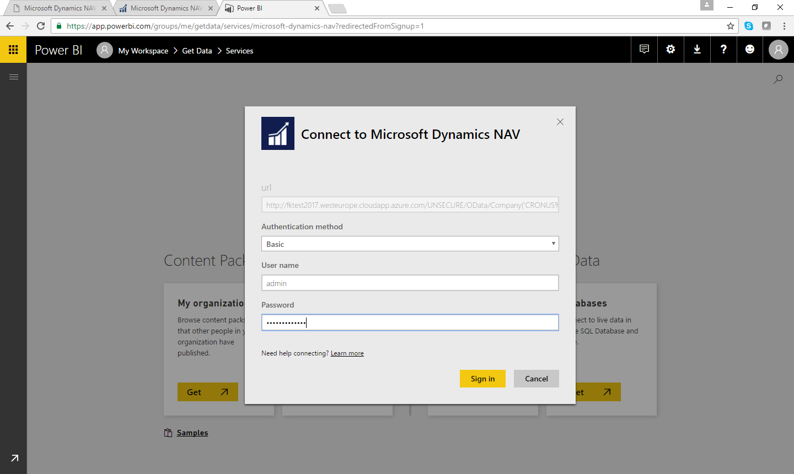Open Chrome's three-dot menu
This screenshot has height=474, width=794.
point(784,26)
